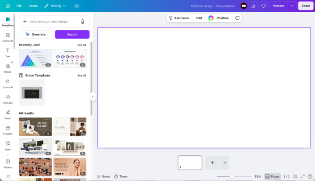This screenshot has height=181, width=315.
Task: Select the timeline infographic recent template
Action: click(70, 58)
